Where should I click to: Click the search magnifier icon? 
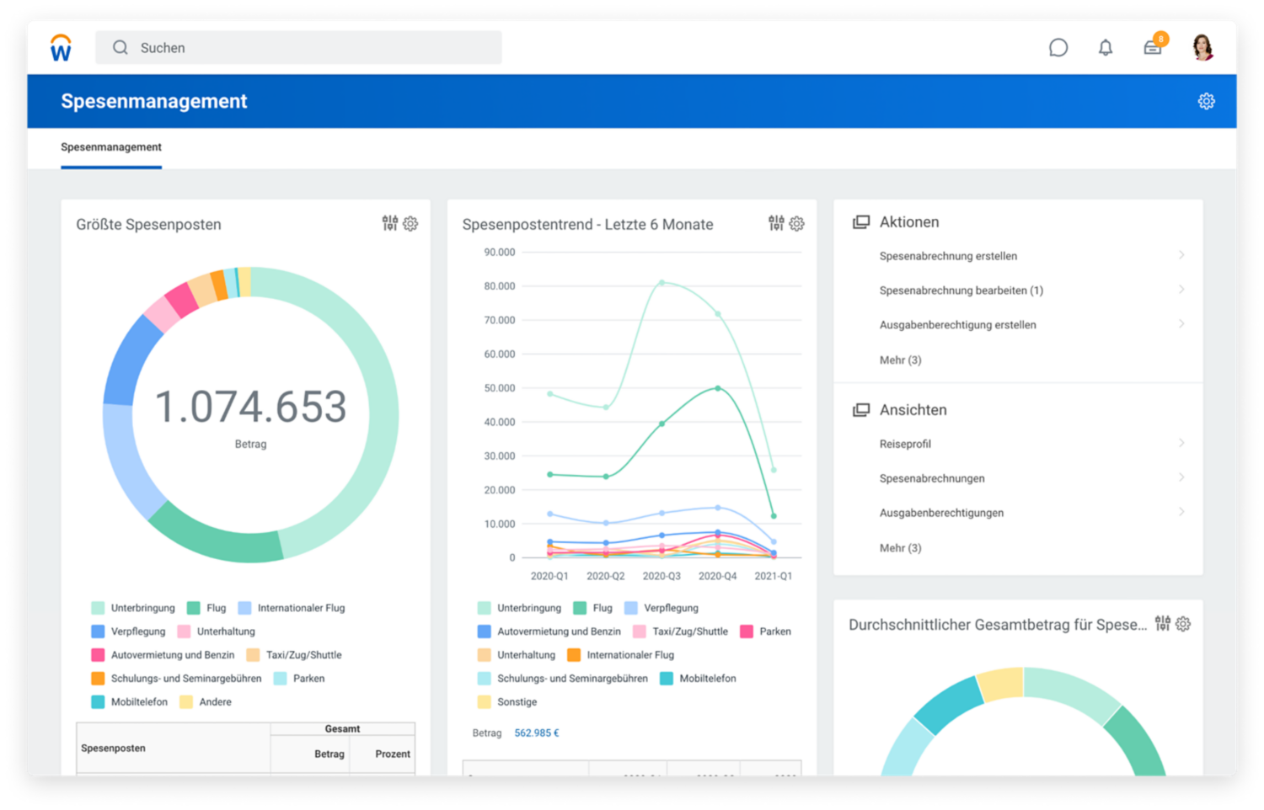point(121,48)
